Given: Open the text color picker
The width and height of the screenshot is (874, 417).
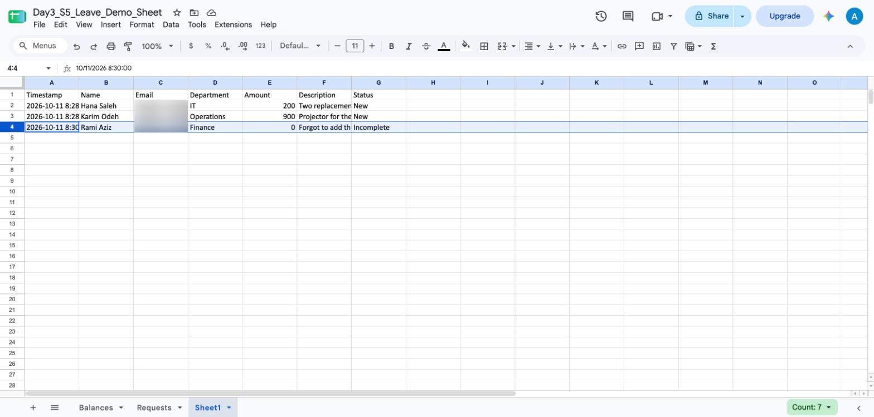Looking at the screenshot, I should tap(444, 46).
